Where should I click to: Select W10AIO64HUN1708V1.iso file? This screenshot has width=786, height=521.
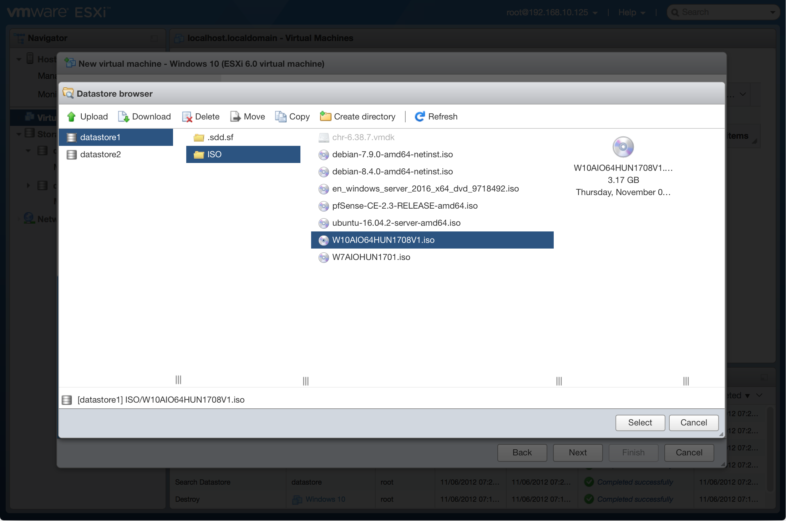(432, 240)
